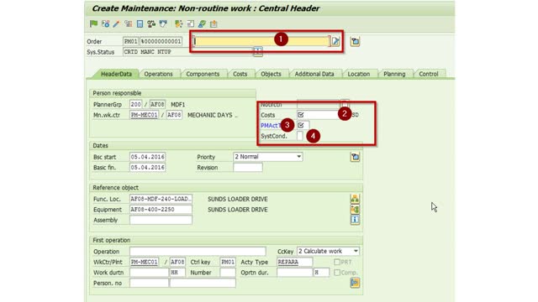
Task: Click the icon right of Priority row
Action: (x=355, y=157)
